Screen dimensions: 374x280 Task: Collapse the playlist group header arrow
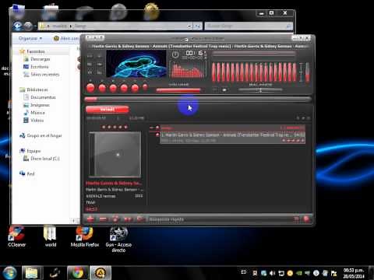(x=152, y=128)
